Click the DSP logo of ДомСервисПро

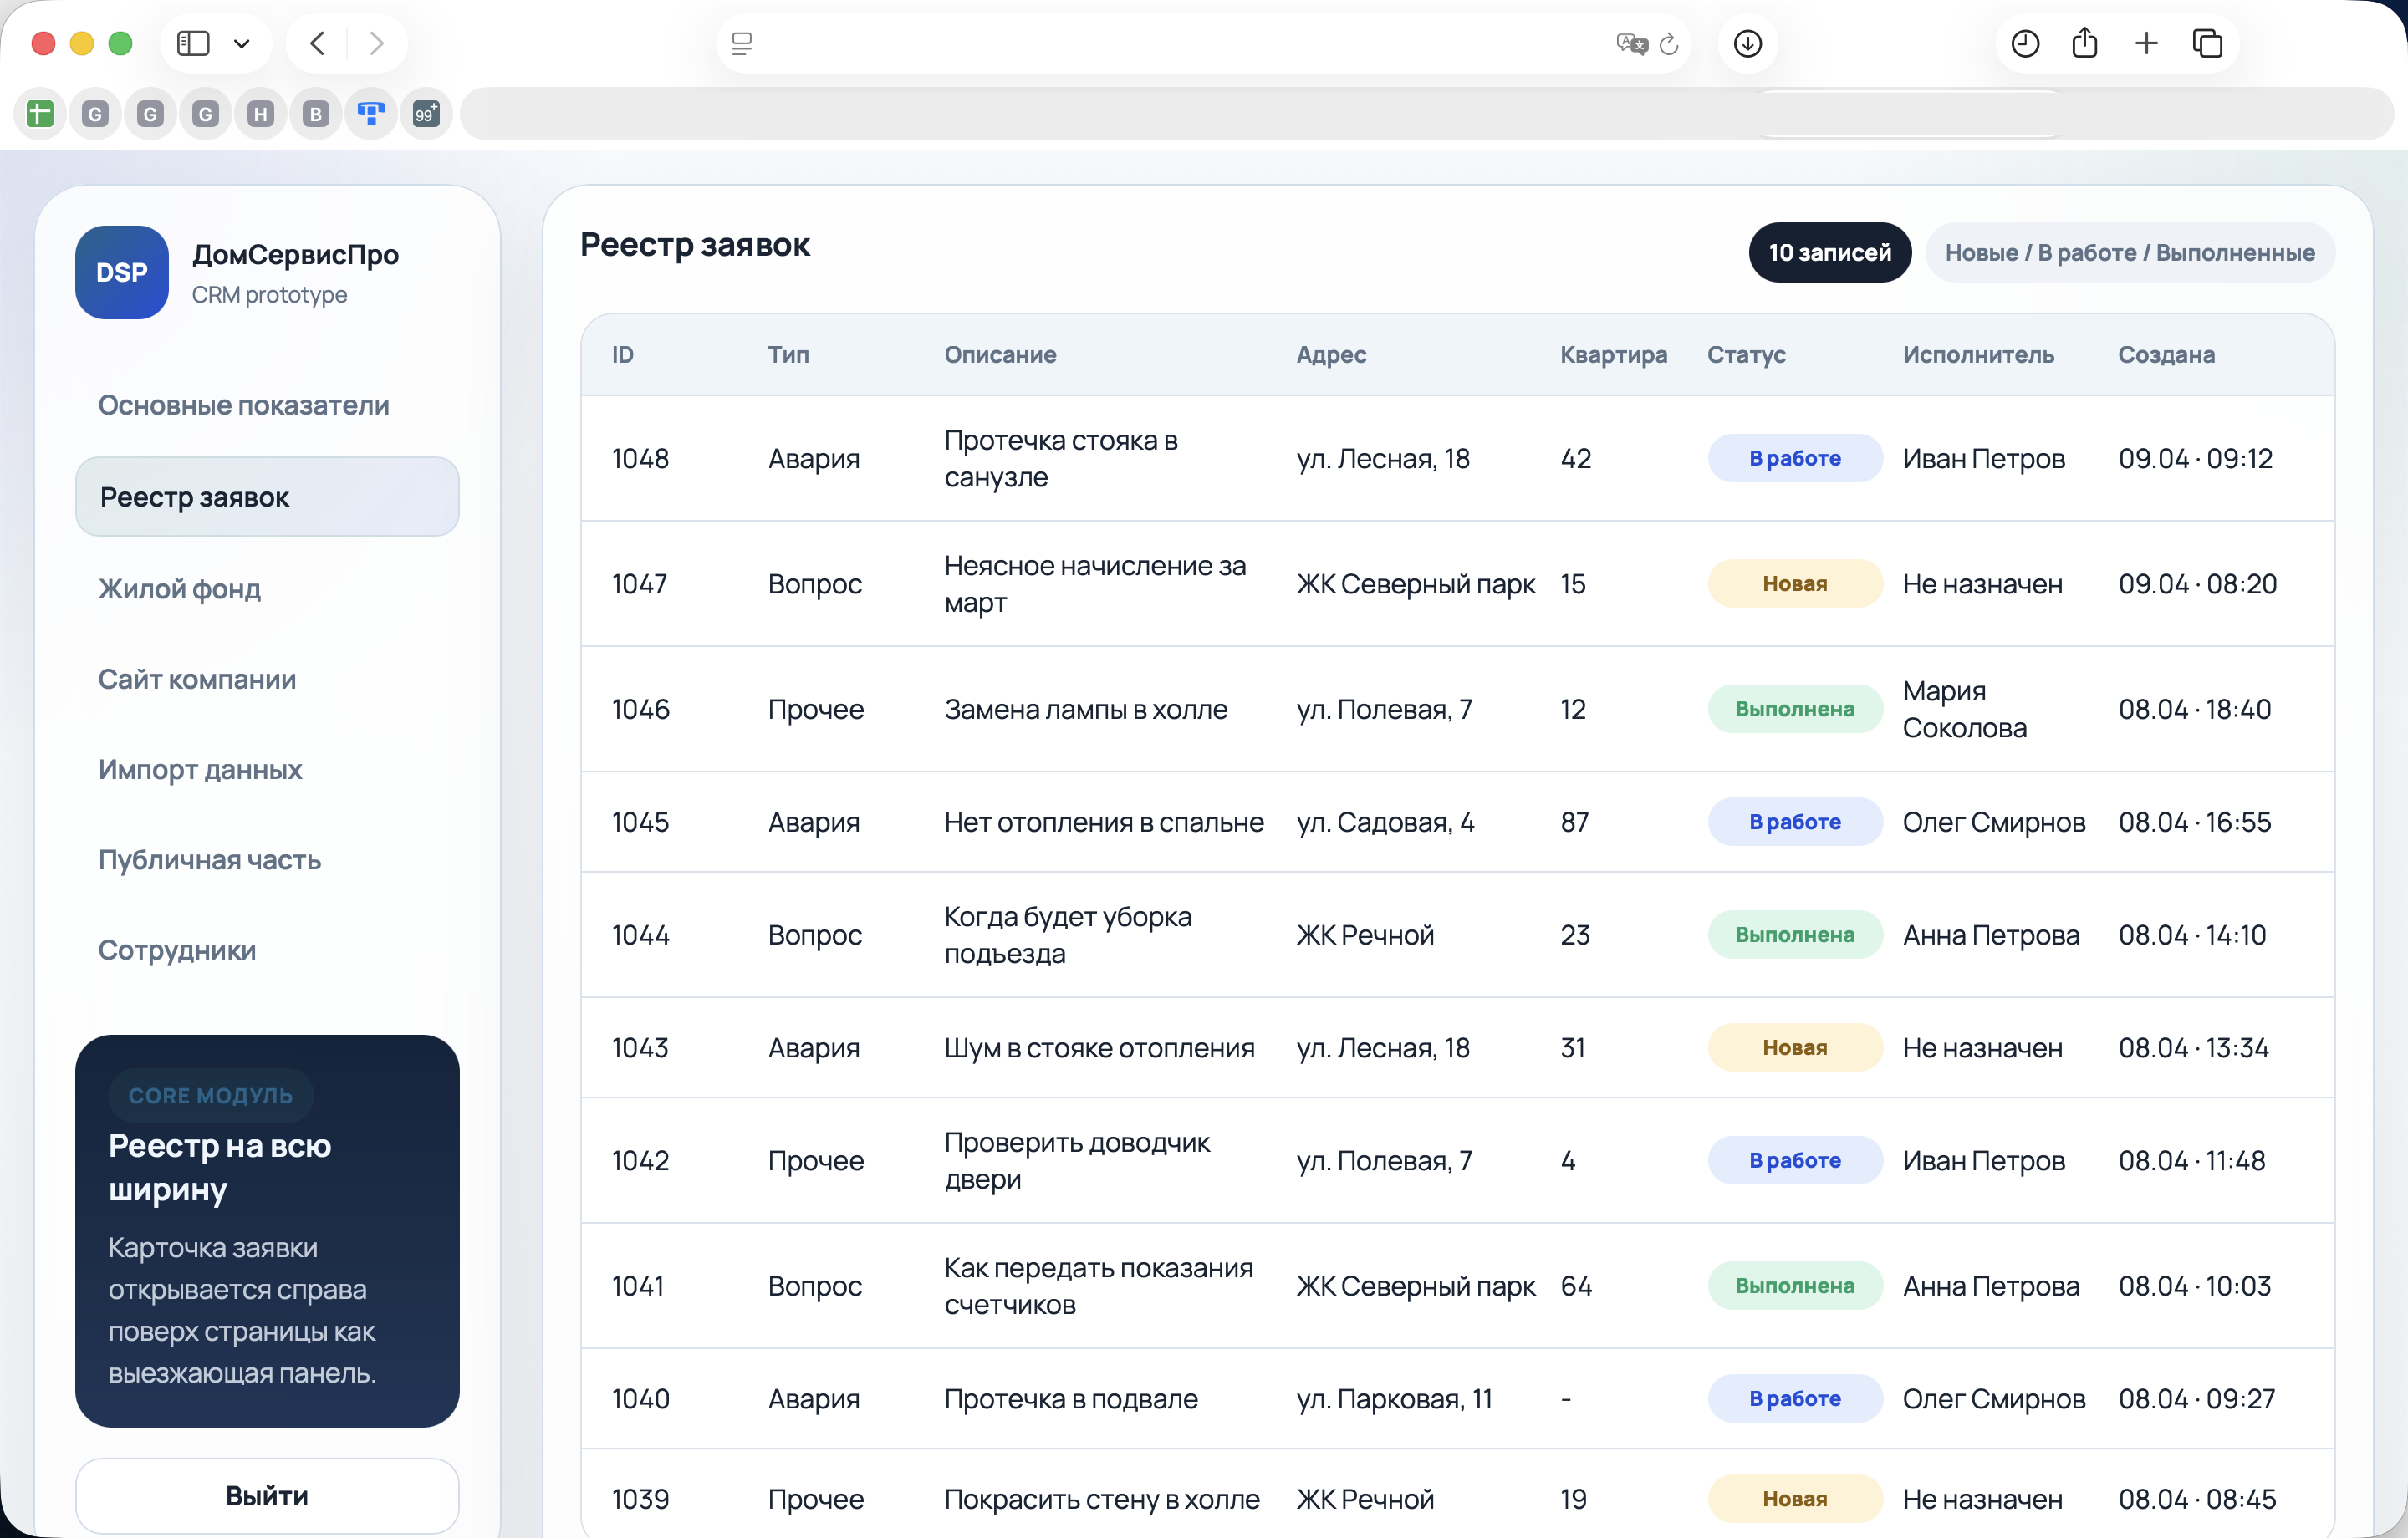pyautogui.click(x=121, y=271)
